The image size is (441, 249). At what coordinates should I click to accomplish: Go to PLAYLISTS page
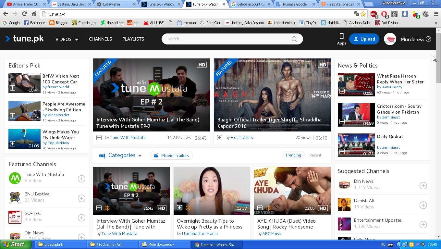coord(133,39)
